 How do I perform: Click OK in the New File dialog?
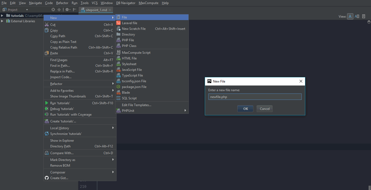click(246, 109)
